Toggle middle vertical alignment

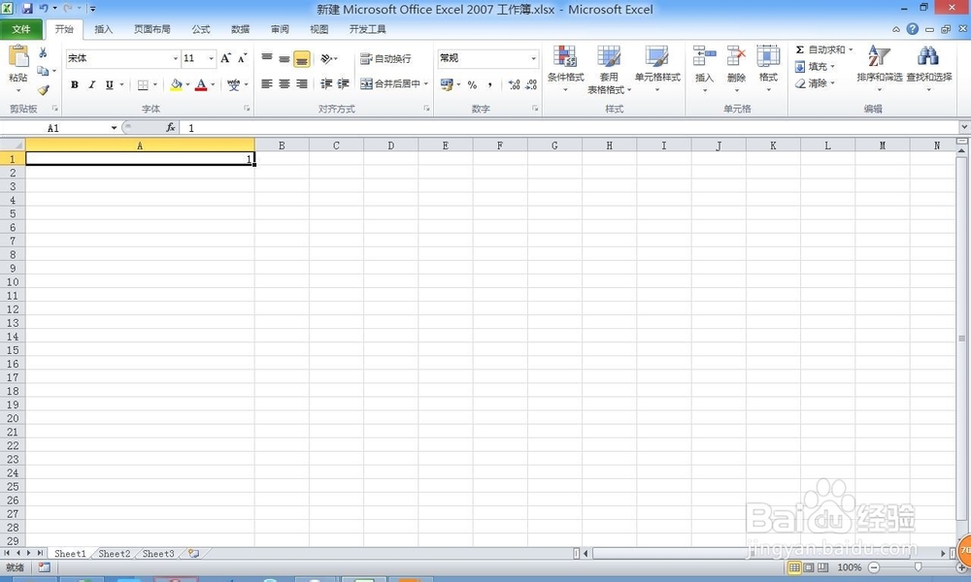[x=285, y=58]
